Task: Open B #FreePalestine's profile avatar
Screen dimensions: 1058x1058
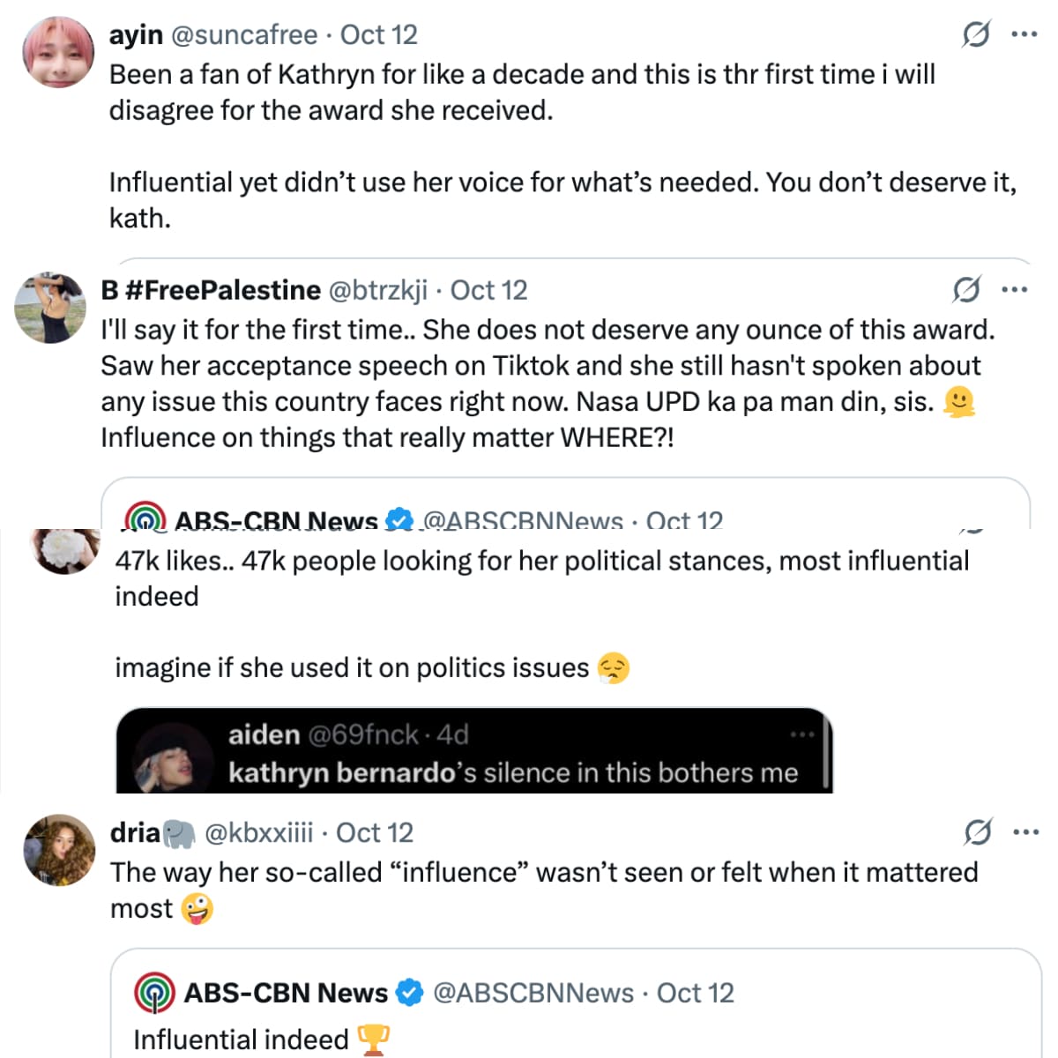Action: pyautogui.click(x=50, y=308)
